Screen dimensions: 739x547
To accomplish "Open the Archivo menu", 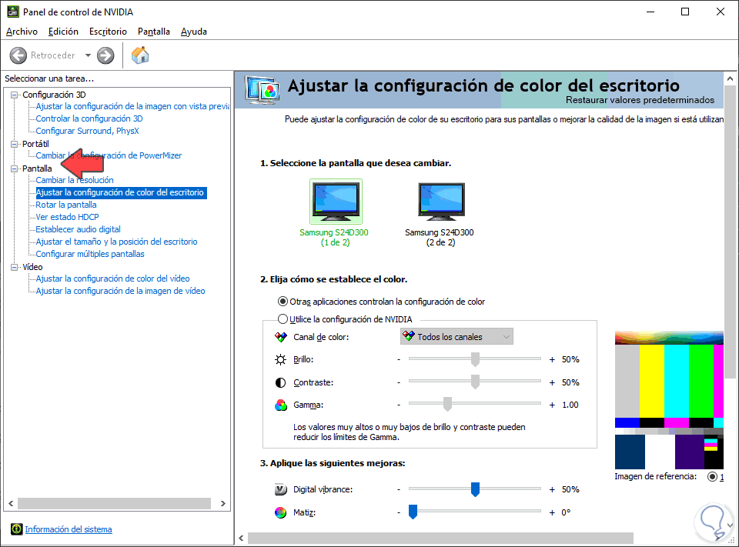I will pos(22,32).
